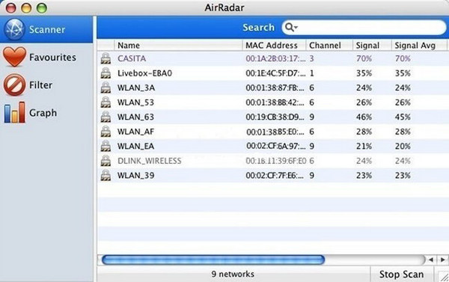Click the lock icon beside CASITA
449x282 pixels.
pyautogui.click(x=106, y=58)
